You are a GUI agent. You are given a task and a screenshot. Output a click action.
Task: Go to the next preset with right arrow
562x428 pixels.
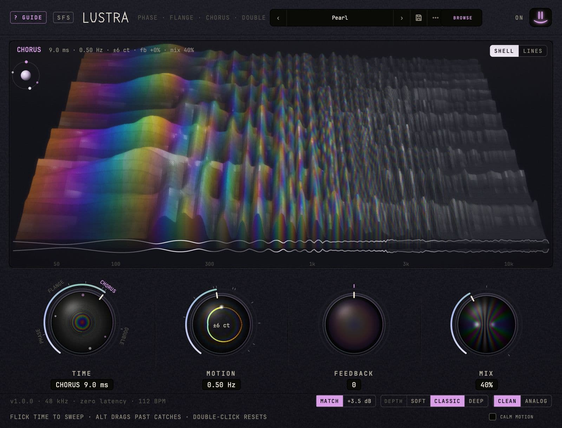tap(402, 18)
